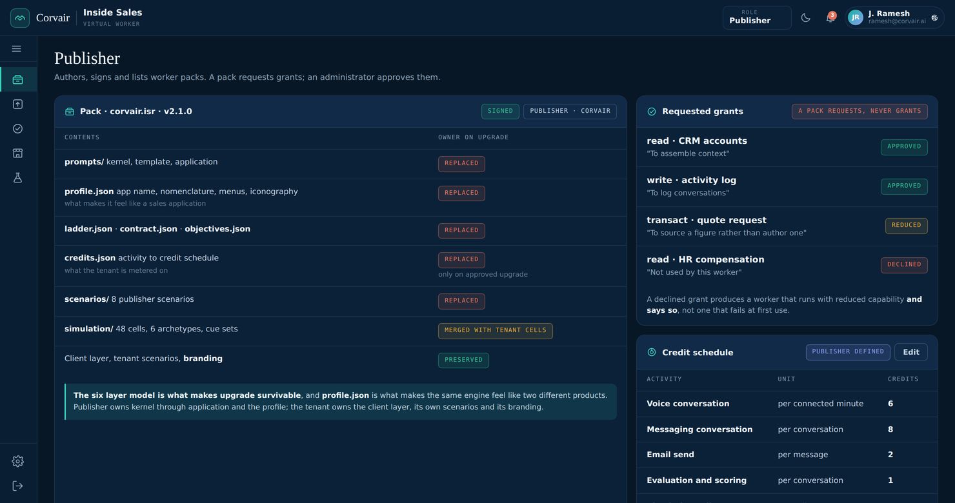Image resolution: width=955 pixels, height=503 pixels.
Task: Edit the credit schedule
Action: (x=911, y=352)
